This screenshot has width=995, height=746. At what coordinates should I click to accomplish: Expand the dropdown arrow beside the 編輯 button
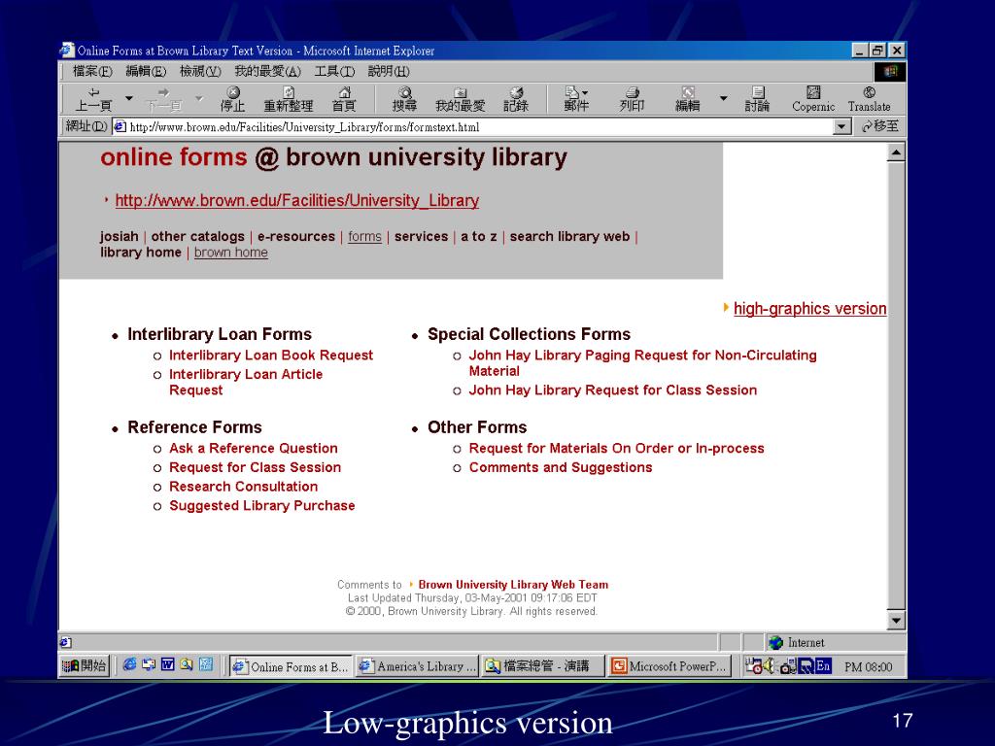(723, 98)
